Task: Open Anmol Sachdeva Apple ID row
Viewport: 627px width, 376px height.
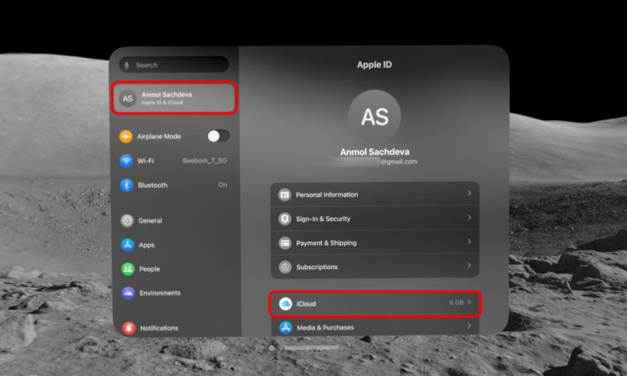Action: (x=174, y=99)
